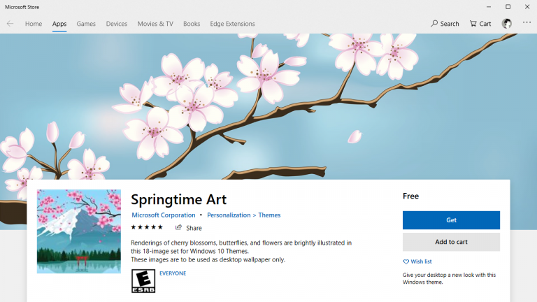Open the Springtime Art mountain thumbnail
Viewport: 537px width, 302px height.
click(x=79, y=231)
